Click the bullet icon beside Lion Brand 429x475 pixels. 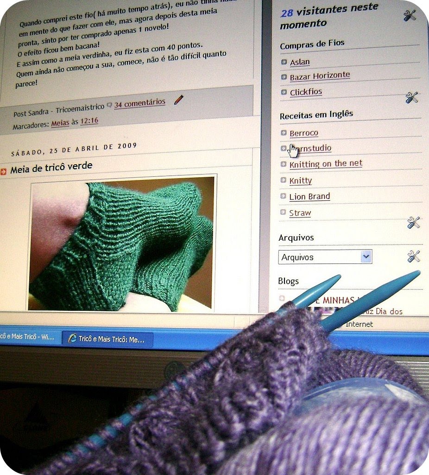click(283, 196)
